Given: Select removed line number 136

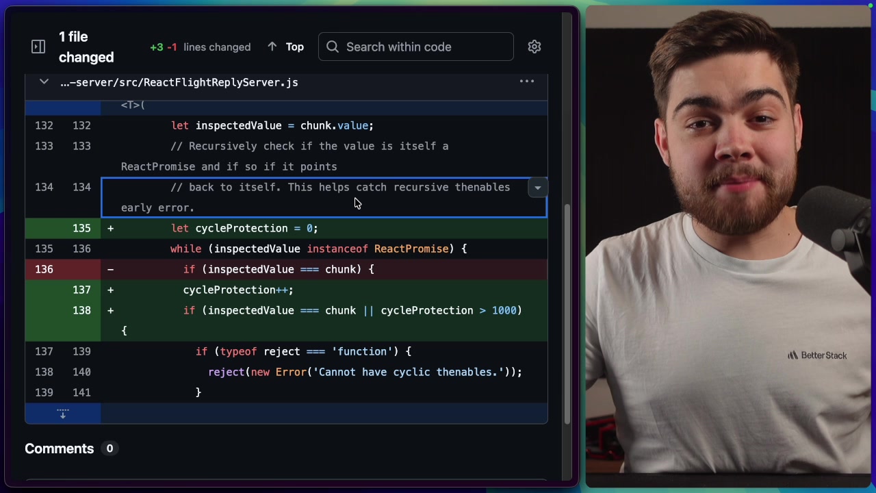Looking at the screenshot, I should (x=44, y=269).
